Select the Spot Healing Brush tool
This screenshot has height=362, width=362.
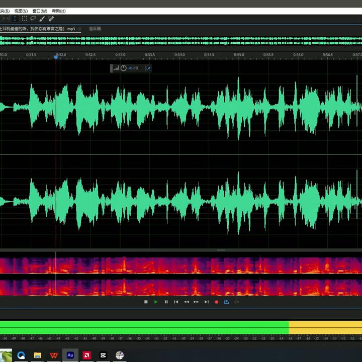[x=51, y=19]
